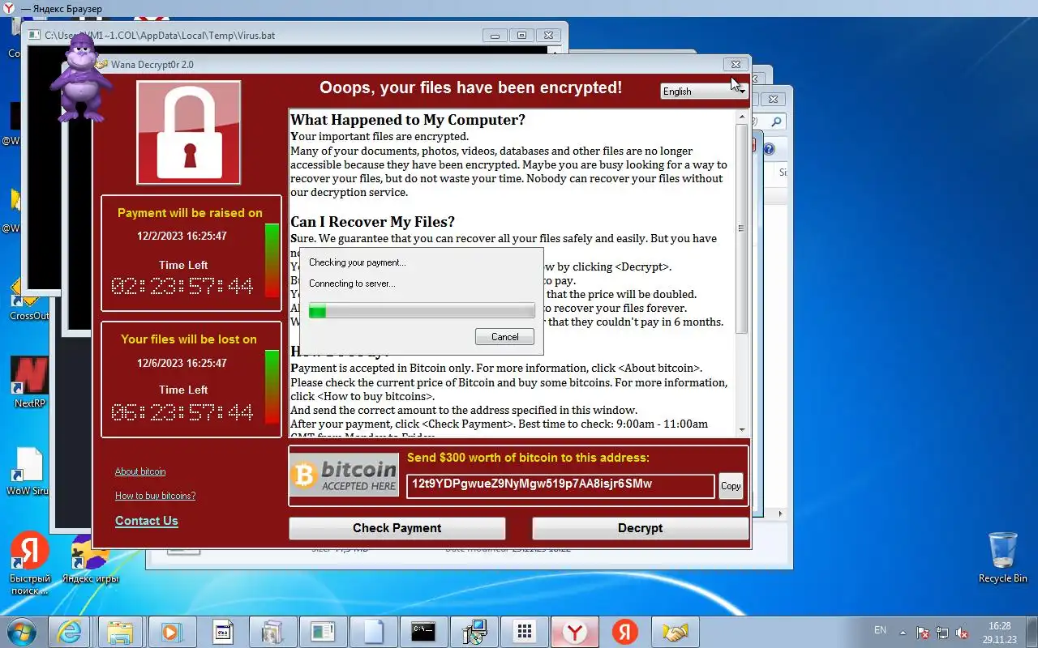Screen dimensions: 1038x648
Task: Open the How to buy bitcoins link
Action: (155, 496)
